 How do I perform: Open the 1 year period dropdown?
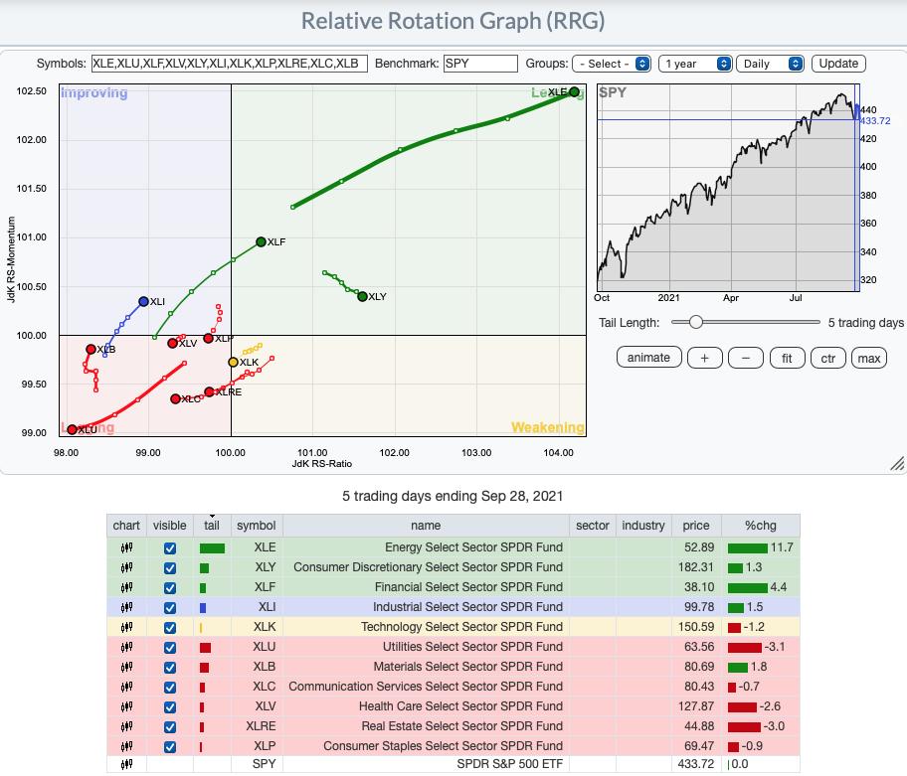[695, 64]
